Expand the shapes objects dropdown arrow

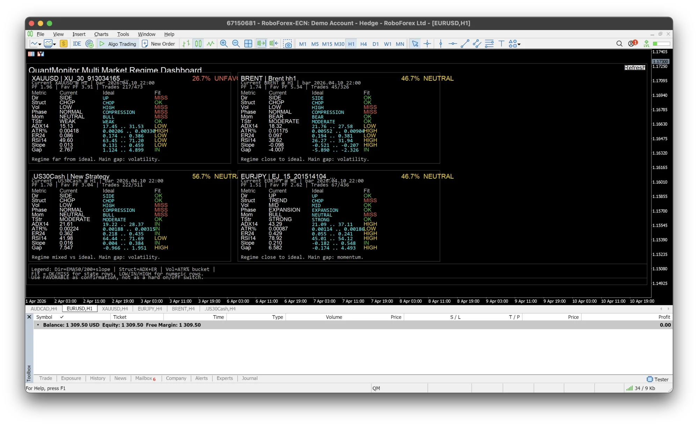pos(519,44)
